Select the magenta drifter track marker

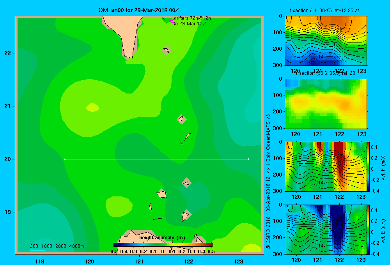pyautogui.click(x=172, y=21)
